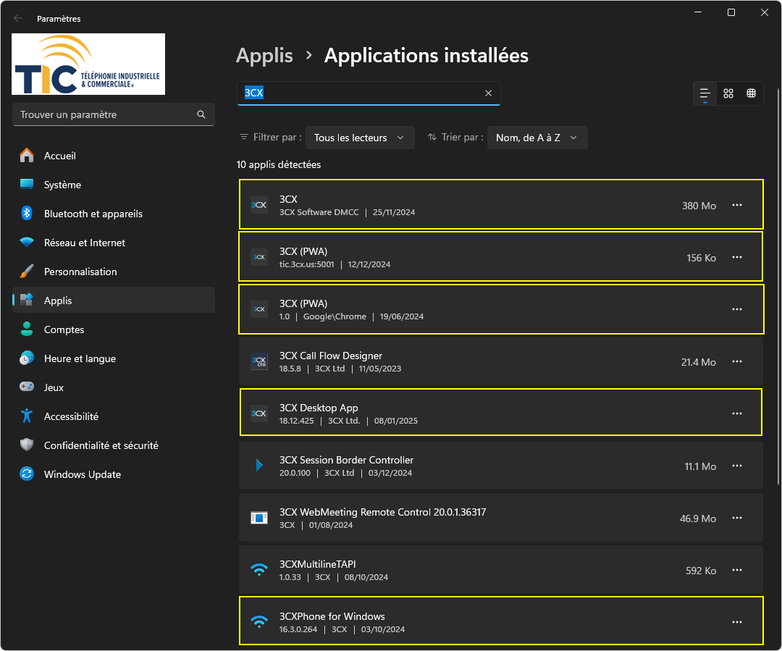Click the TIC company logo thumbnail
Screen dimensions: 782x651
pos(88,64)
